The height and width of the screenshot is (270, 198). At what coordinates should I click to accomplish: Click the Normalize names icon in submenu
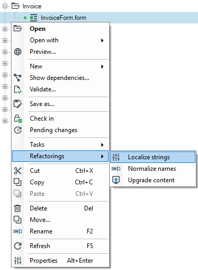pos(116,169)
